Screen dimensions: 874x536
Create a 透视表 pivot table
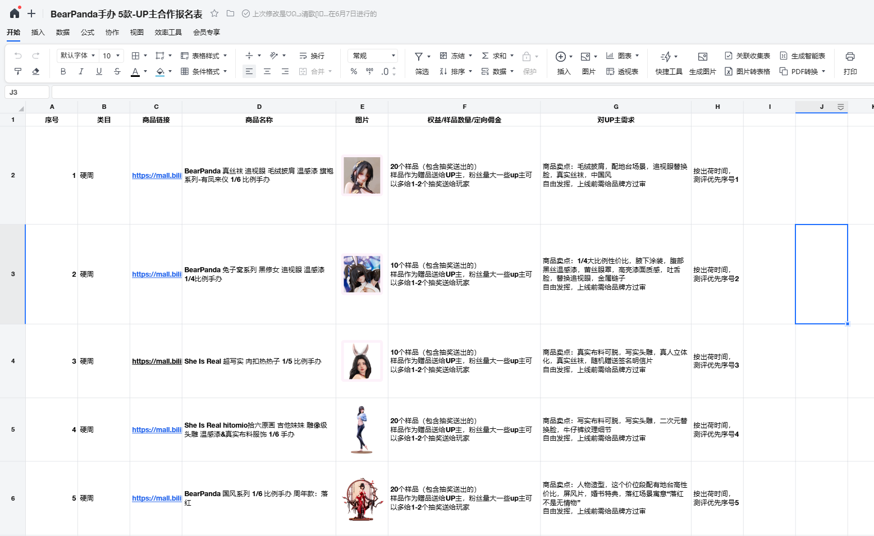(622, 71)
